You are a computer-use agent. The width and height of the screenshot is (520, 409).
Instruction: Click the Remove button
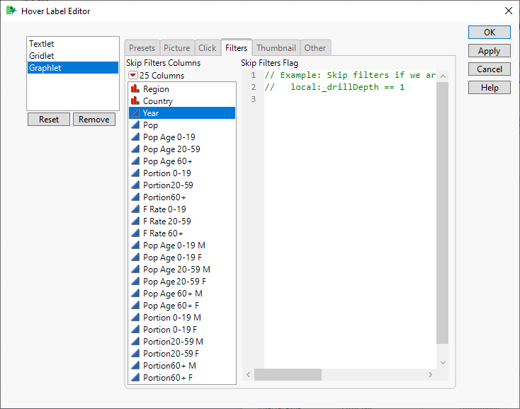pyautogui.click(x=94, y=119)
